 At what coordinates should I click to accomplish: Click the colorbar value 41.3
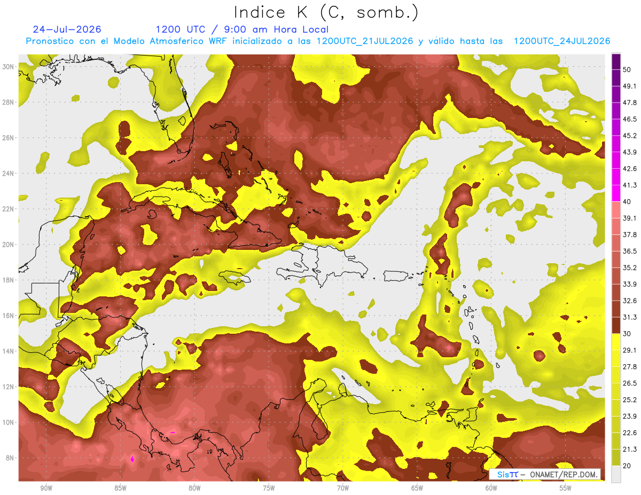(x=630, y=185)
